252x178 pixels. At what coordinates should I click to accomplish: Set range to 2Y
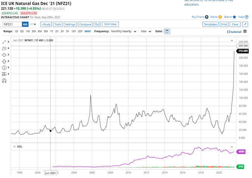click(57, 31)
